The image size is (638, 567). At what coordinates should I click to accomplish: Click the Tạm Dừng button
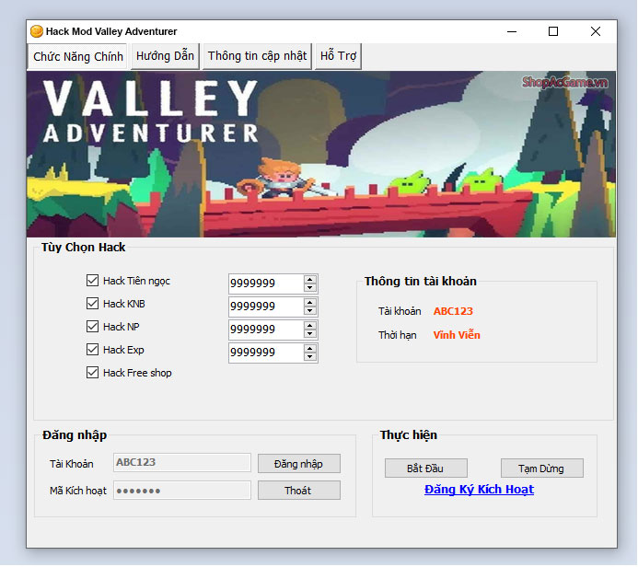[x=542, y=469]
